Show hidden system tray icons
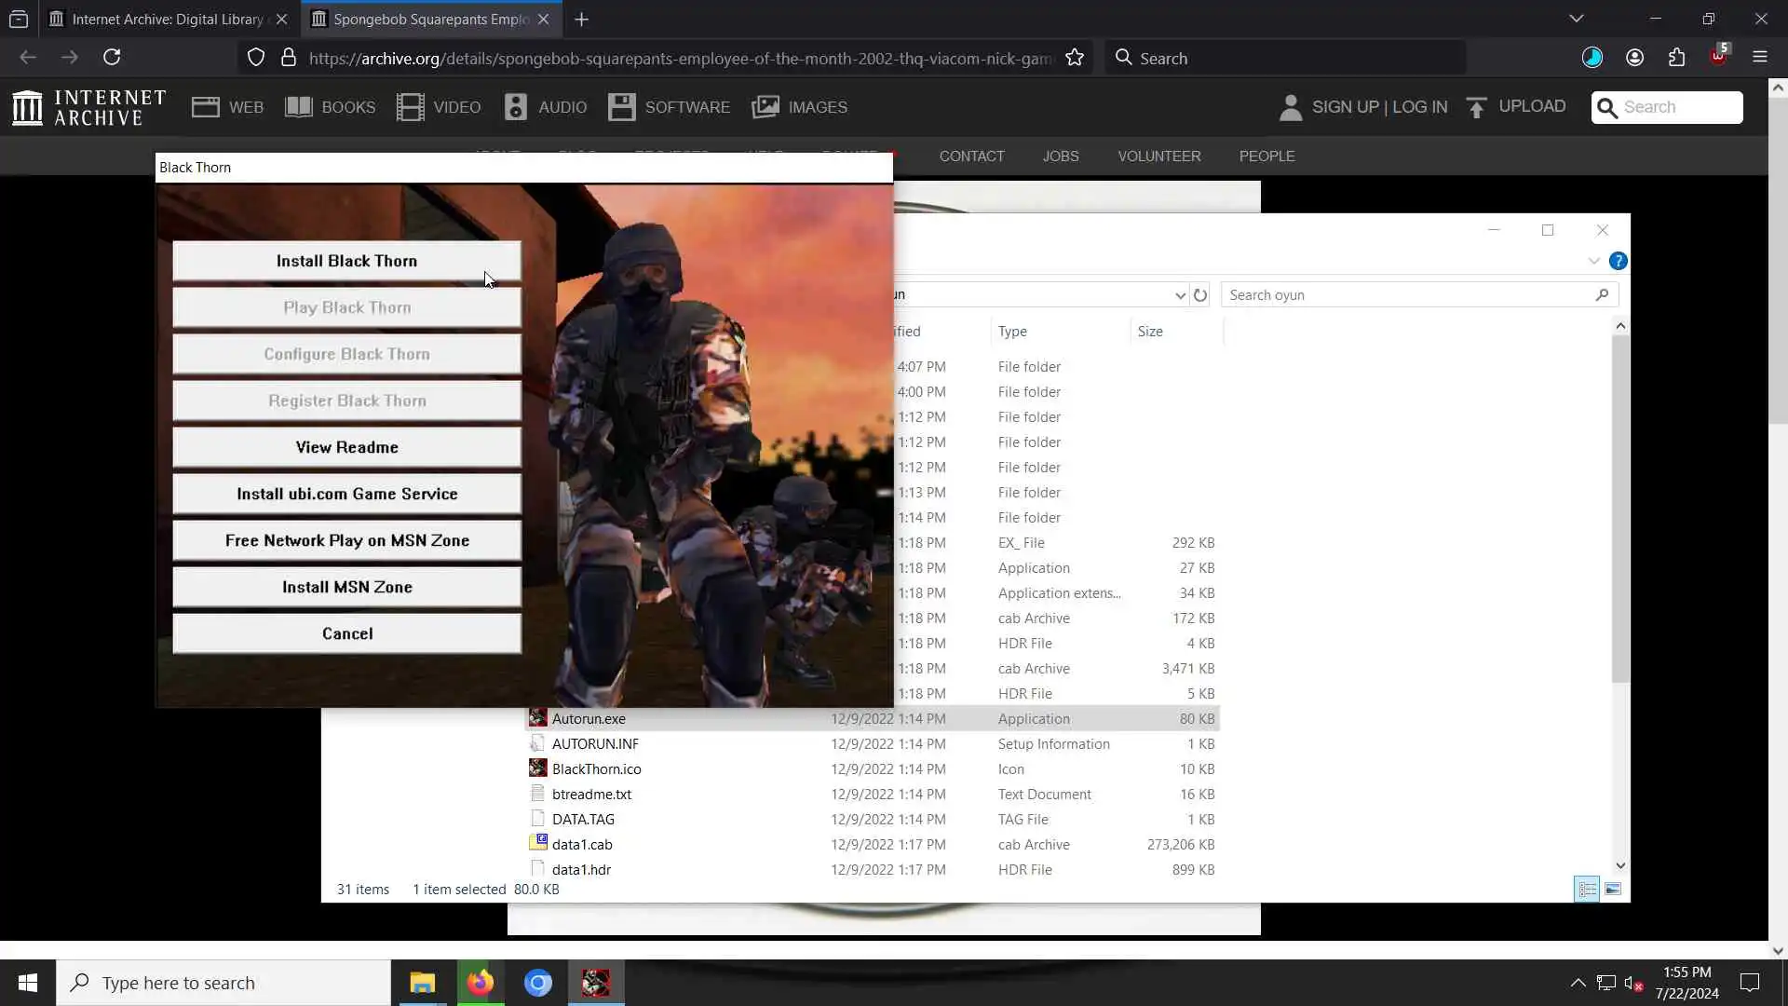The image size is (1788, 1006). pyautogui.click(x=1578, y=983)
